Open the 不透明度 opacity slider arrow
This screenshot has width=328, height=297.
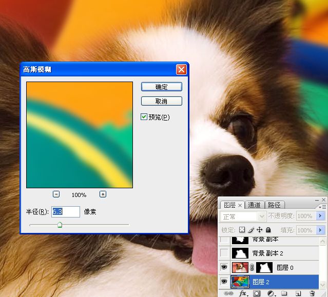tap(320, 216)
